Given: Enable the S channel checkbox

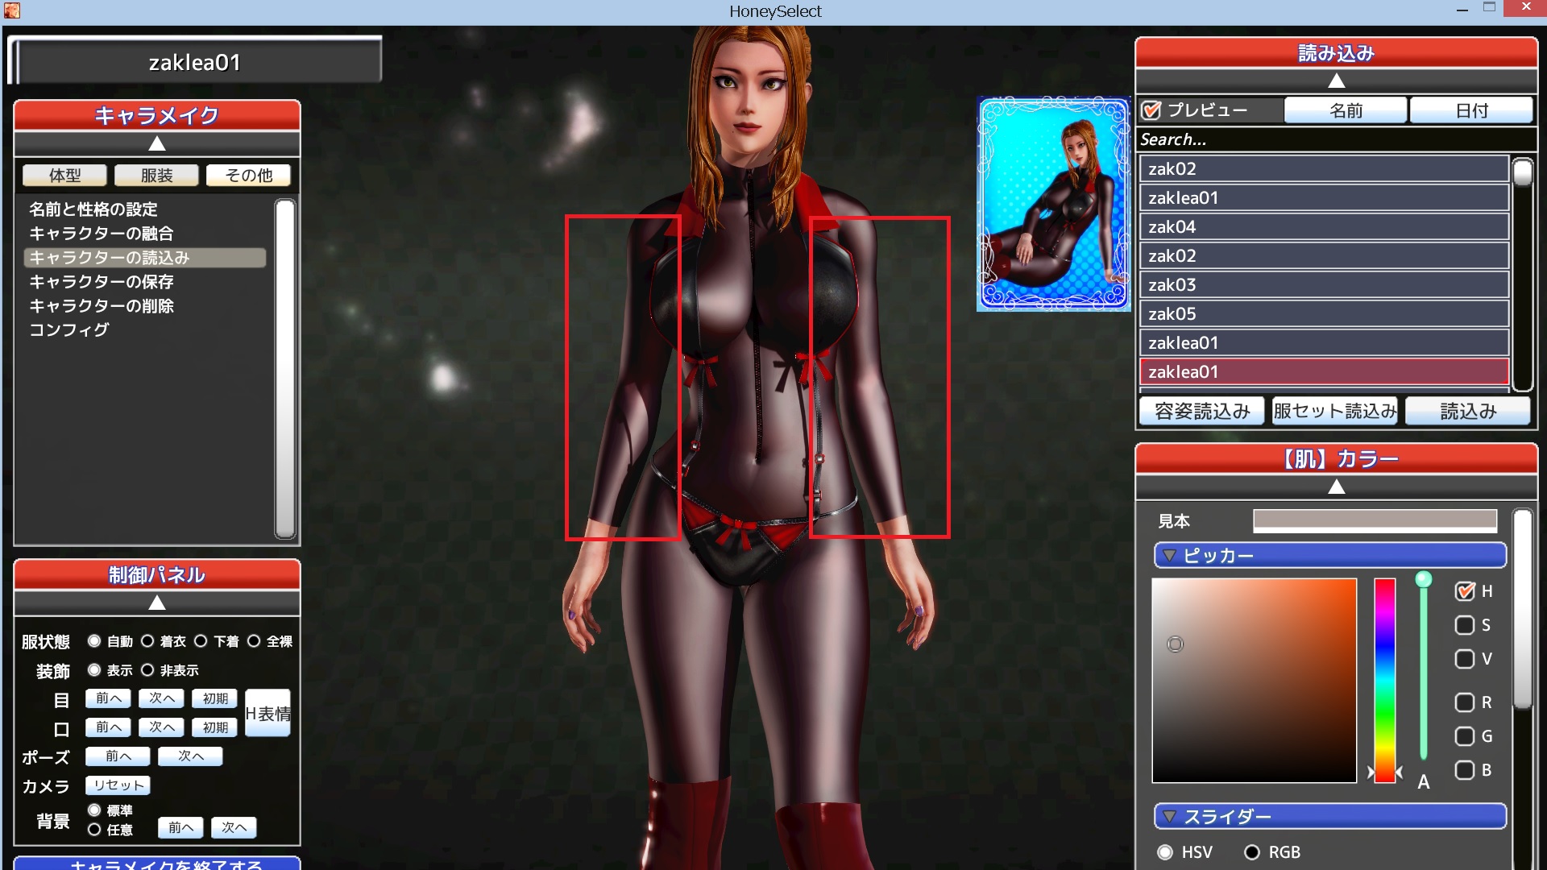Looking at the screenshot, I should click(x=1464, y=625).
